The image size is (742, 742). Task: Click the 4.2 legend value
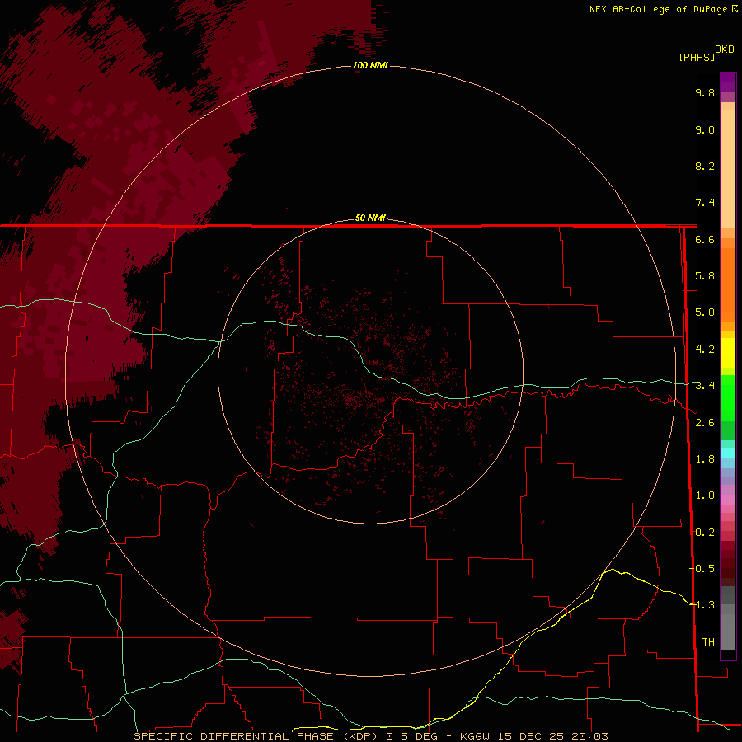(x=705, y=350)
